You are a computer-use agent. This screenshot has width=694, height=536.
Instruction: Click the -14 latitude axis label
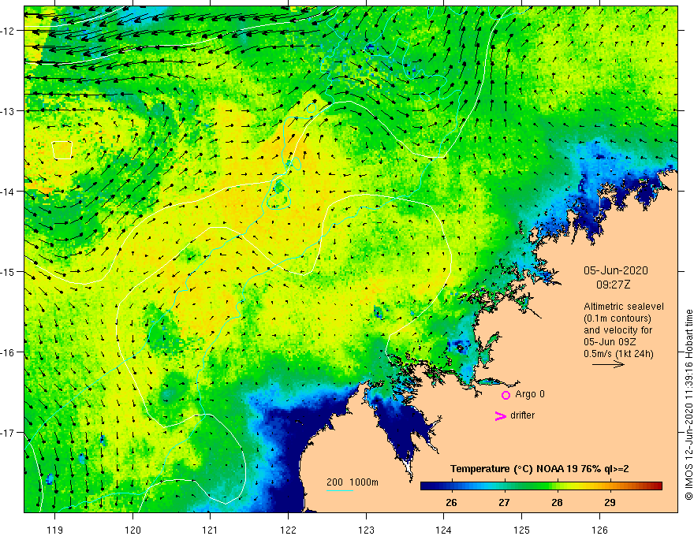coord(9,192)
